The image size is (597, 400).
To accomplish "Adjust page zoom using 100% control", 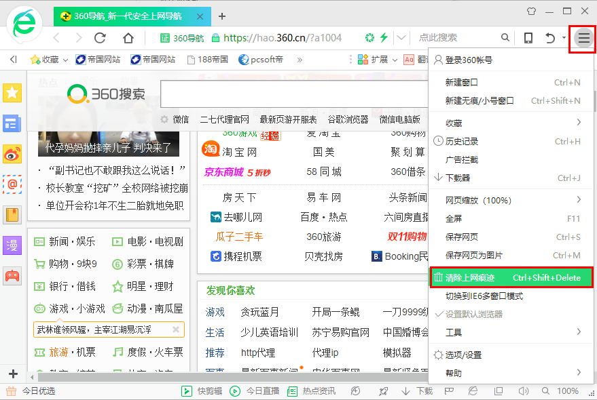I will point(568,391).
